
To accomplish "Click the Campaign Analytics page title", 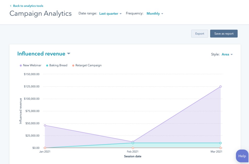I will click(40, 14).
